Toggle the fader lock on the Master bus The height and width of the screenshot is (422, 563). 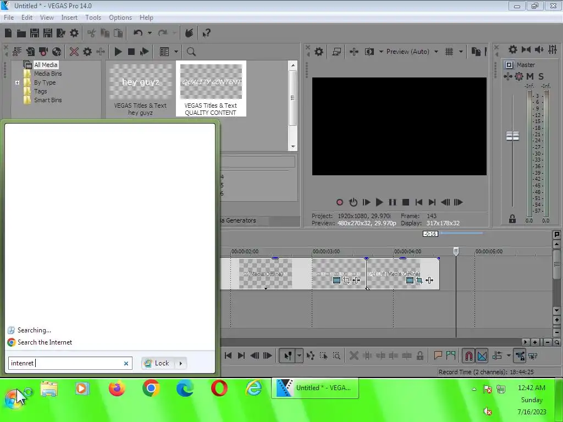click(x=512, y=219)
